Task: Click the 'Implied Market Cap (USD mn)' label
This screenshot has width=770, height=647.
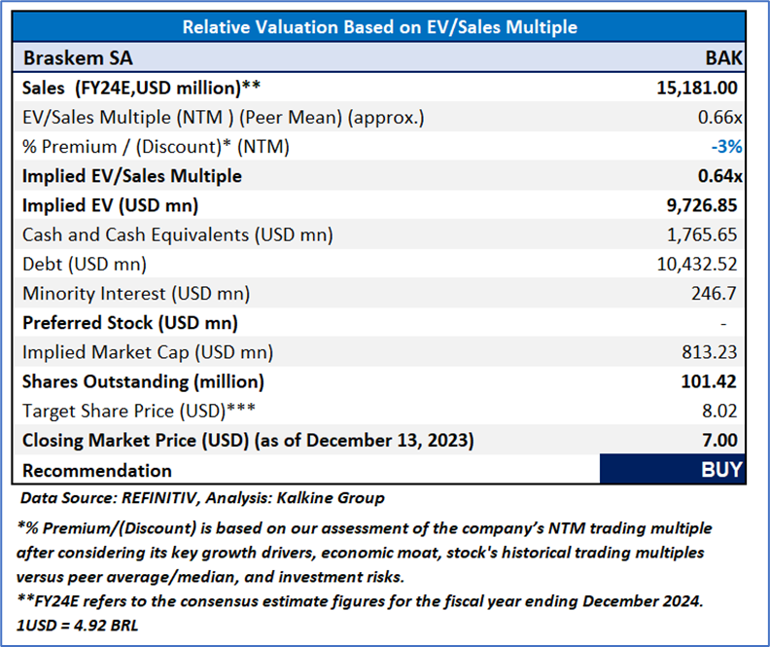Action: (x=148, y=352)
